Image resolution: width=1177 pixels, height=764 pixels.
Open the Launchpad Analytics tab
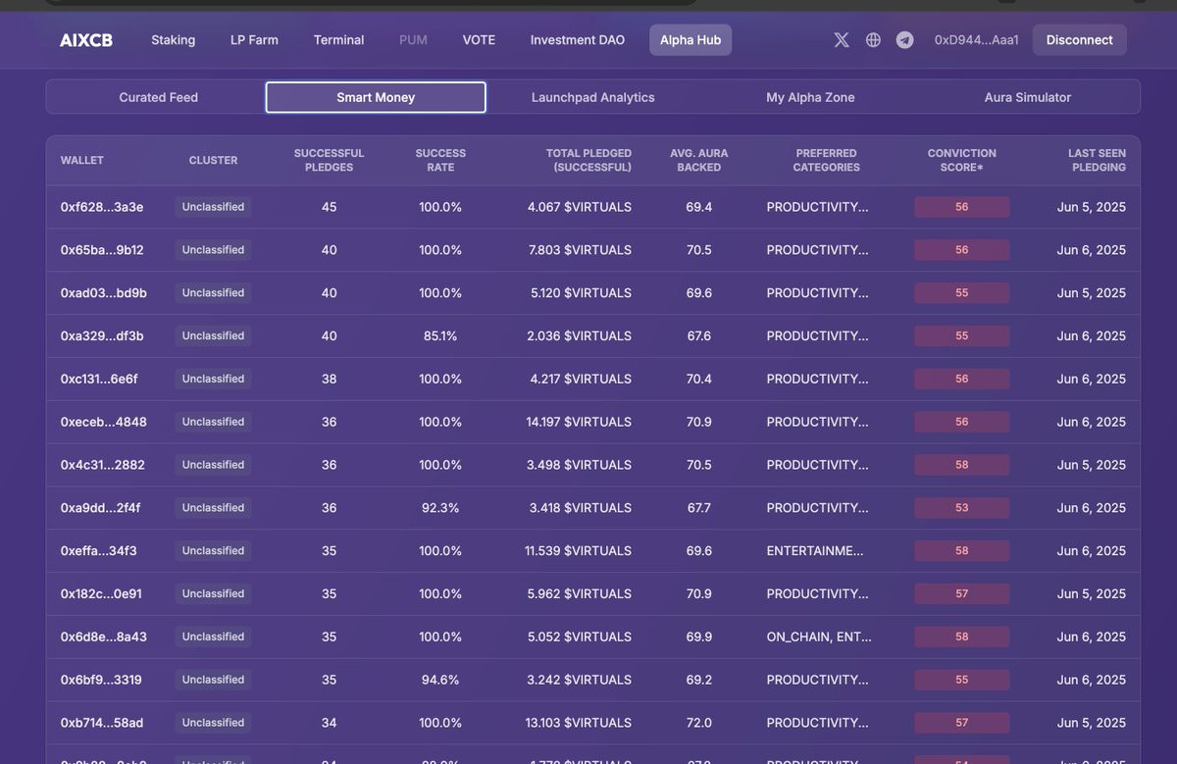pyautogui.click(x=592, y=97)
